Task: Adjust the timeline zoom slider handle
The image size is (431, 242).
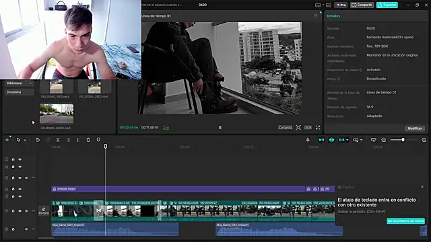Action: click(x=403, y=140)
